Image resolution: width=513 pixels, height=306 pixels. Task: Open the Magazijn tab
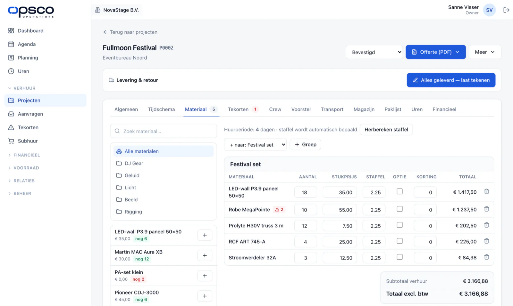(x=364, y=109)
